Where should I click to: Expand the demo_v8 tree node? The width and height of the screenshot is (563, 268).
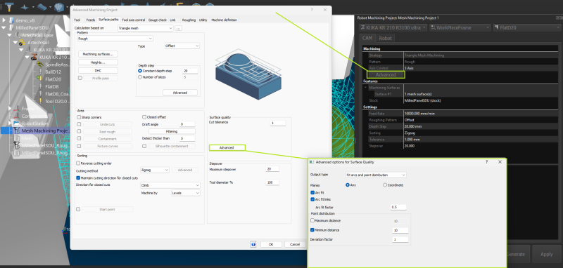(4, 20)
